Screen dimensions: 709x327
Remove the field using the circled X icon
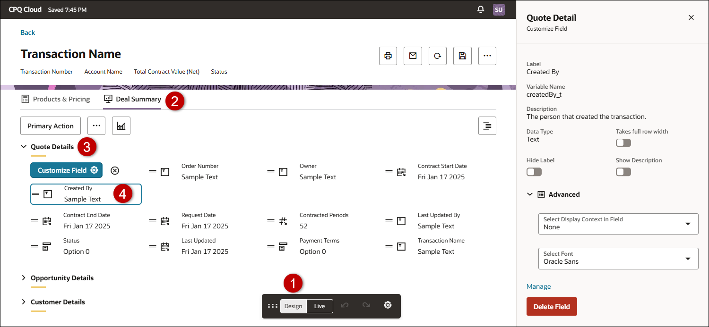click(114, 170)
